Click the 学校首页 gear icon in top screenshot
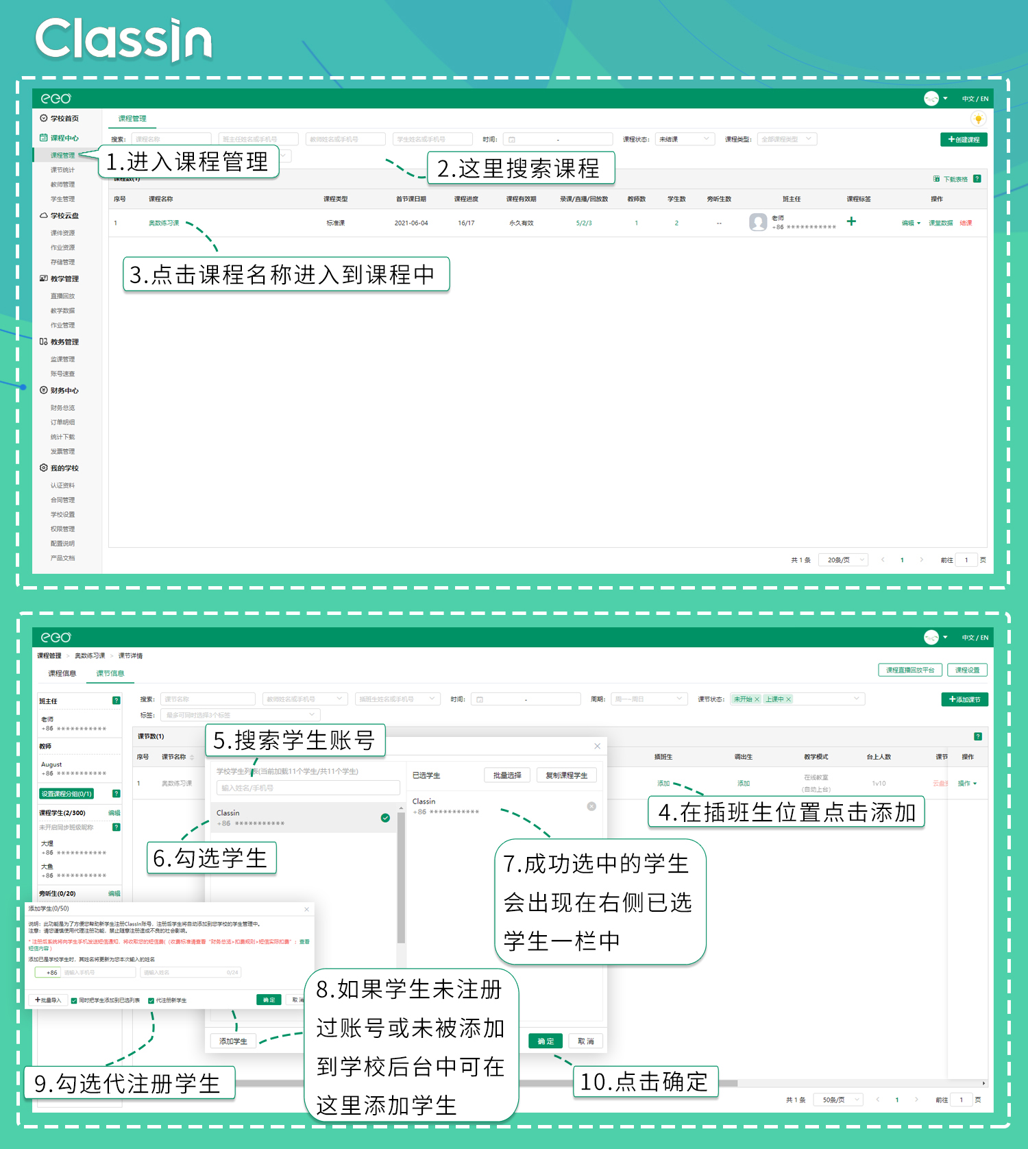Viewport: 1028px width, 1149px height. 44,118
